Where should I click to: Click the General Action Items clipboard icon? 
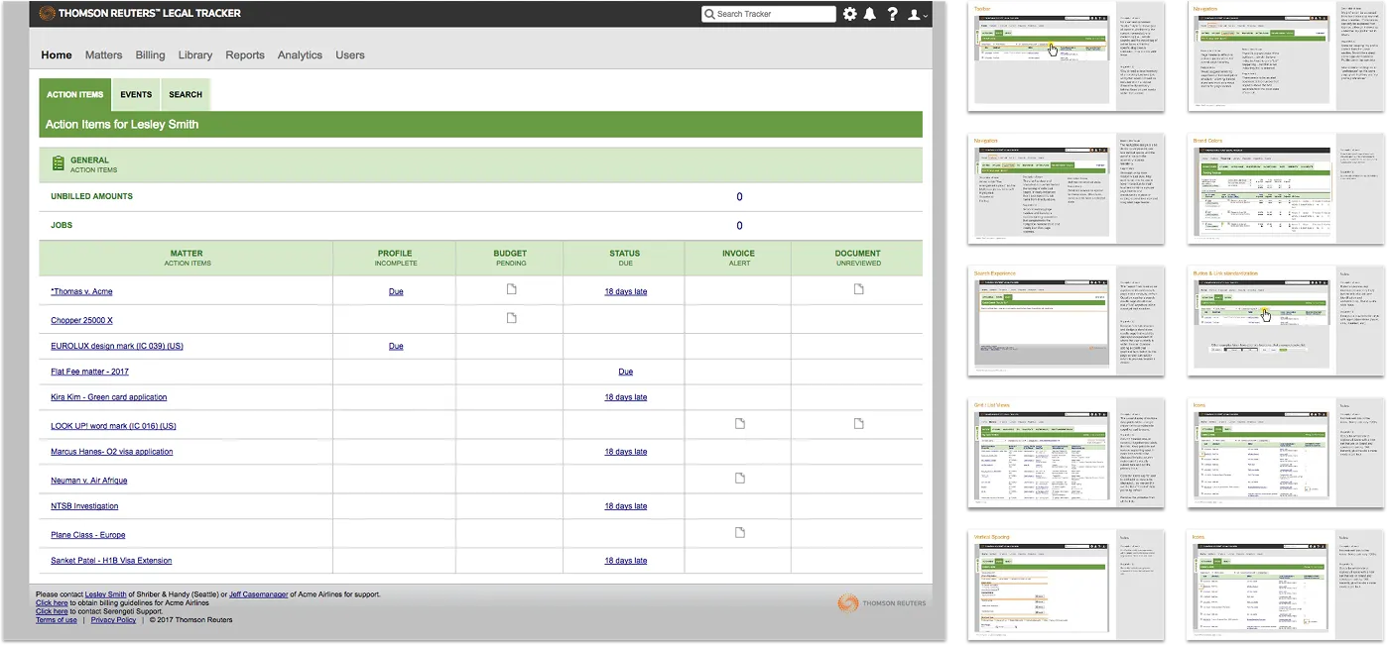click(59, 163)
